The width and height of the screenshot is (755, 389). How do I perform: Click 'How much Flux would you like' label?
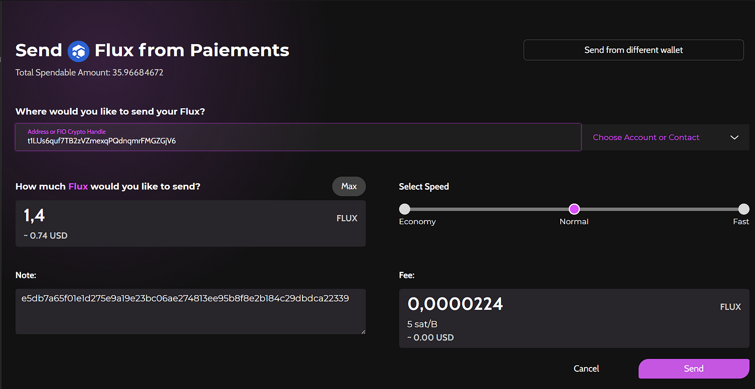pyautogui.click(x=108, y=186)
